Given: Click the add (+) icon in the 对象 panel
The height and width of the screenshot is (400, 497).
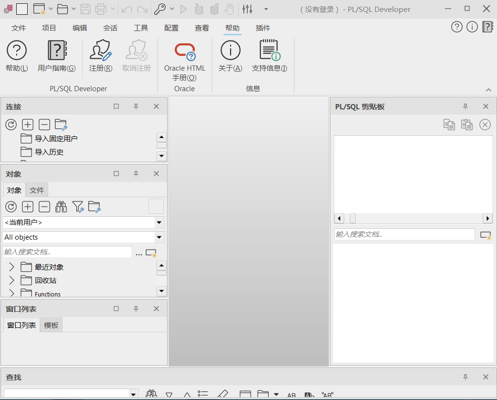Looking at the screenshot, I should tap(28, 207).
